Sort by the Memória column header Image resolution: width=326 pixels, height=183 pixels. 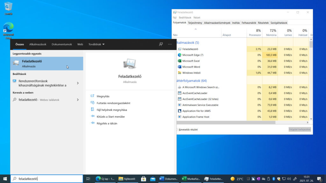270,33
